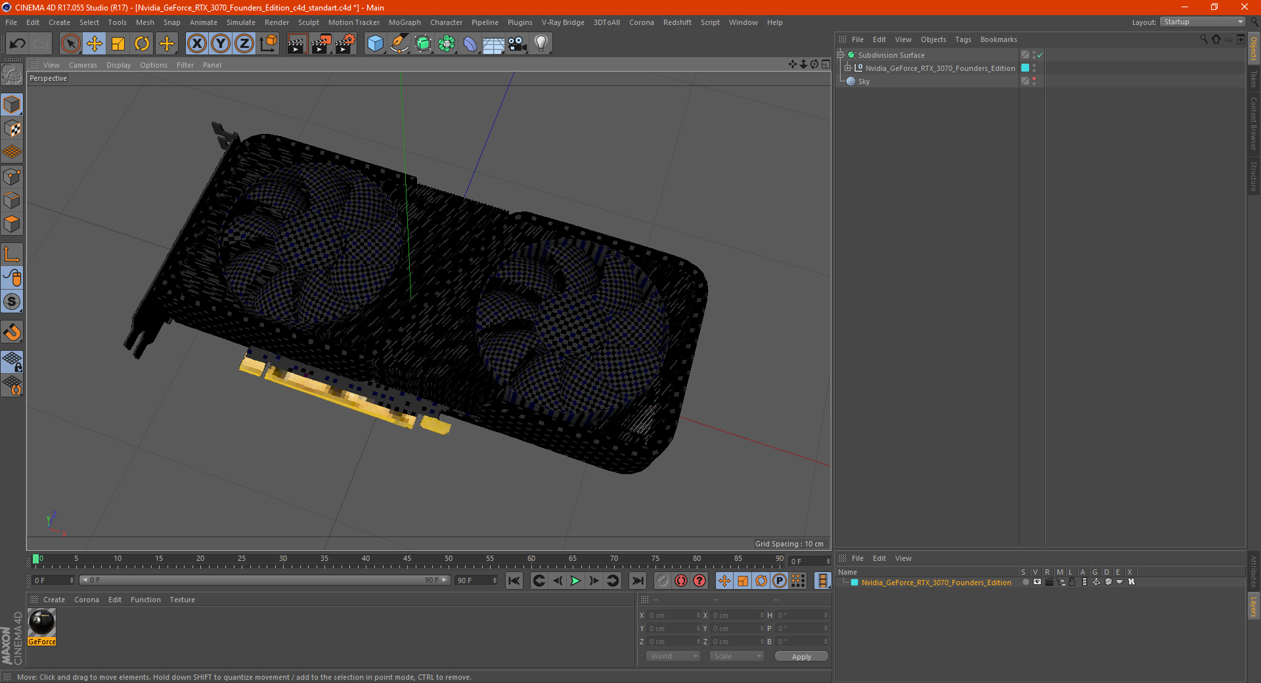Open the Object Manager Tags menu

pos(963,39)
